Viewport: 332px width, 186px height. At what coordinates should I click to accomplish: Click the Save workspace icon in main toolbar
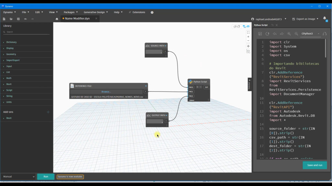(18, 19)
